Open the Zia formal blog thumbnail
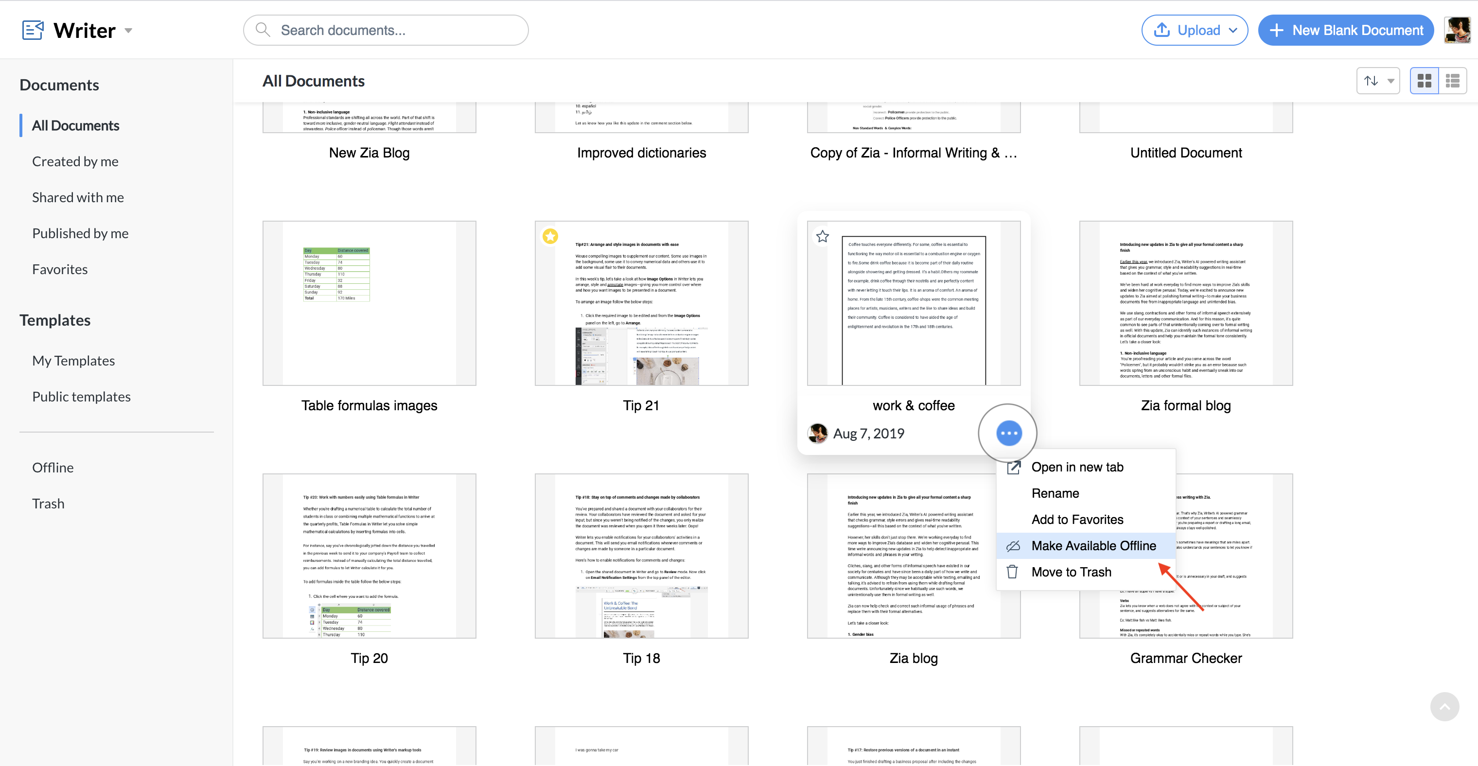This screenshot has width=1478, height=766. coord(1185,303)
